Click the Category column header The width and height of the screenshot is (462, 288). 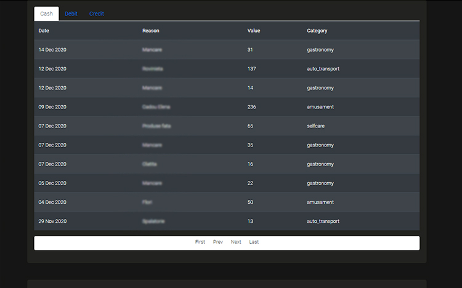[317, 31]
